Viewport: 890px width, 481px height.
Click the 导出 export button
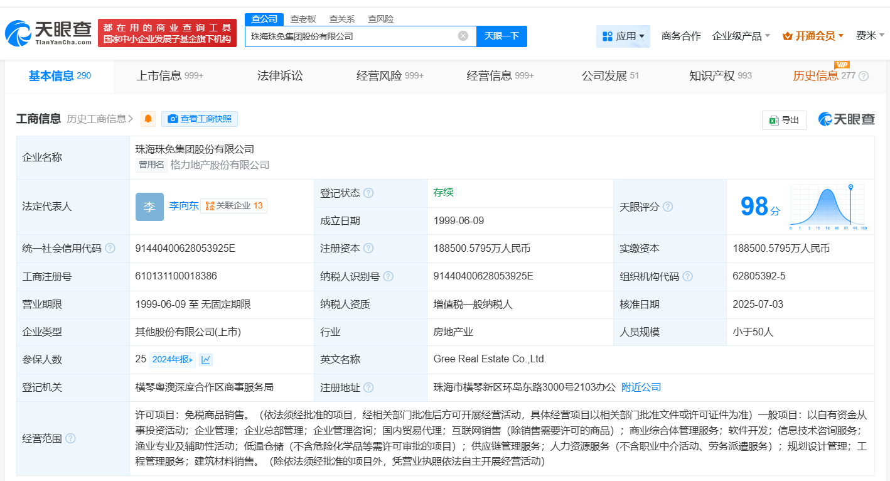click(784, 120)
